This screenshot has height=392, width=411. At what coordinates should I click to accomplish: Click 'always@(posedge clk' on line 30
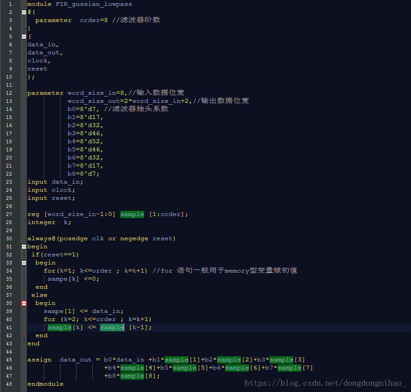[65, 238]
